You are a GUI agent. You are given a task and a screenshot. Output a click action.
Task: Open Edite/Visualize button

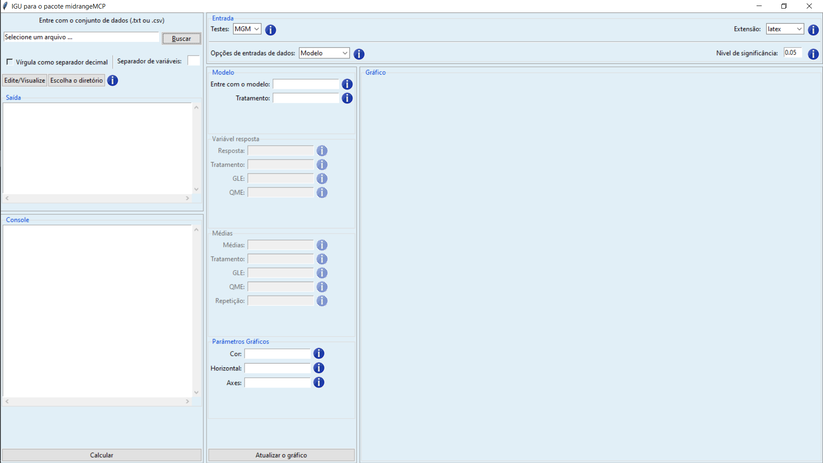point(24,81)
